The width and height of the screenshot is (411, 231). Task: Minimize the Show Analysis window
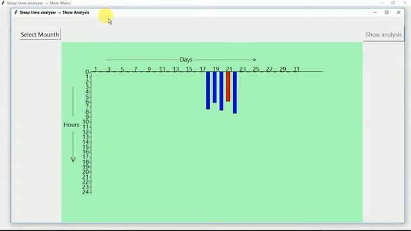375,12
